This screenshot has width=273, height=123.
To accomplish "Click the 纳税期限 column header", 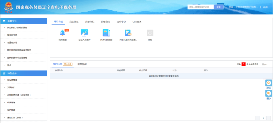I will (x=121, y=70).
